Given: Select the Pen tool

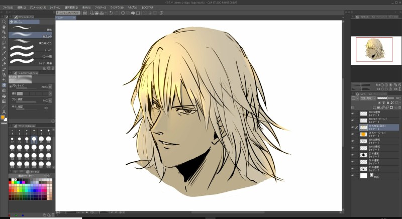Looking at the screenshot, I should (4, 59).
